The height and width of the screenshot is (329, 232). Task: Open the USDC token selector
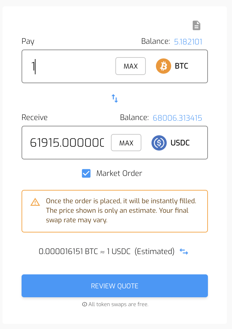pyautogui.click(x=171, y=143)
